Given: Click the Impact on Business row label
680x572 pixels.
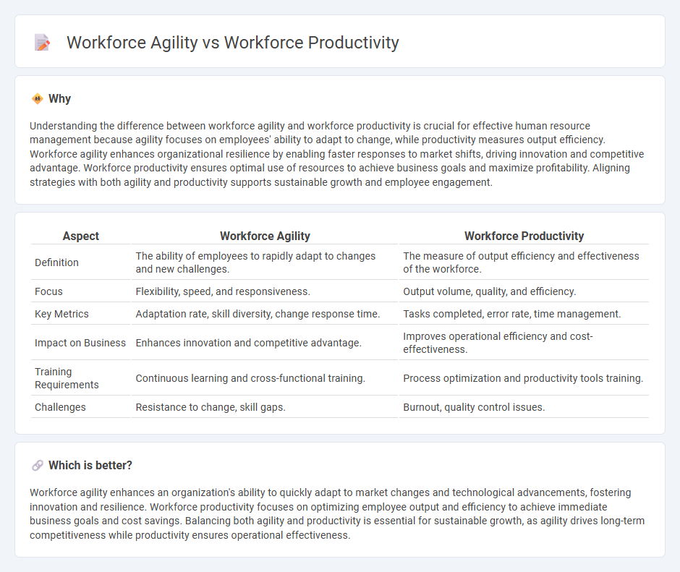Looking at the screenshot, I should 80,343.
